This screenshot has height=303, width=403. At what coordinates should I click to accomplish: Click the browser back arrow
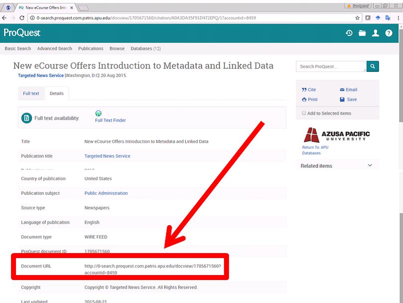4,18
